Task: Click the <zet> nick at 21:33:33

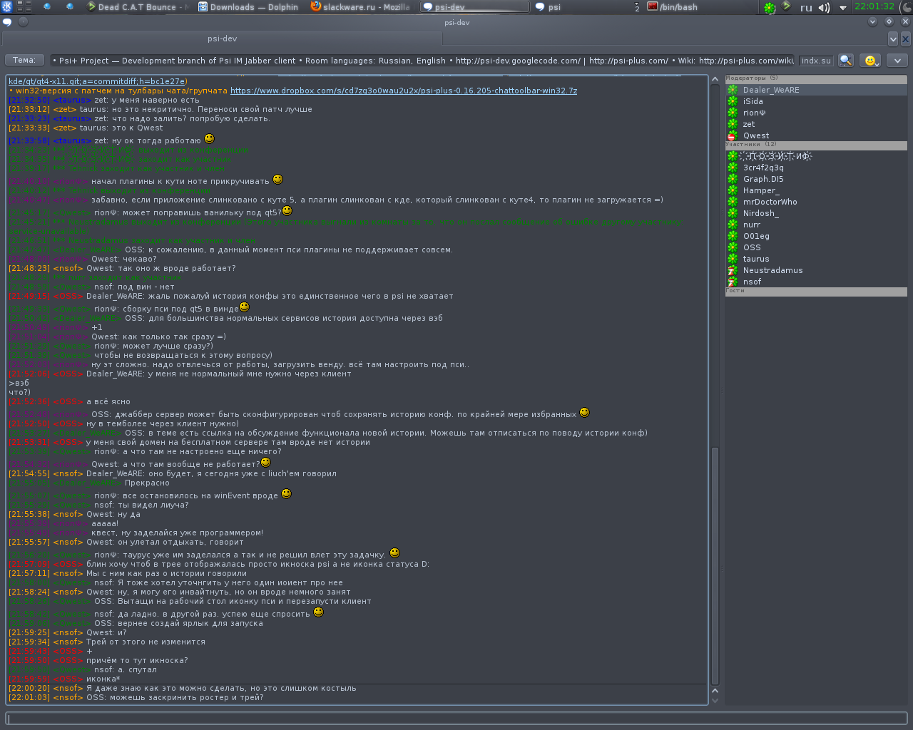Action: [x=65, y=128]
